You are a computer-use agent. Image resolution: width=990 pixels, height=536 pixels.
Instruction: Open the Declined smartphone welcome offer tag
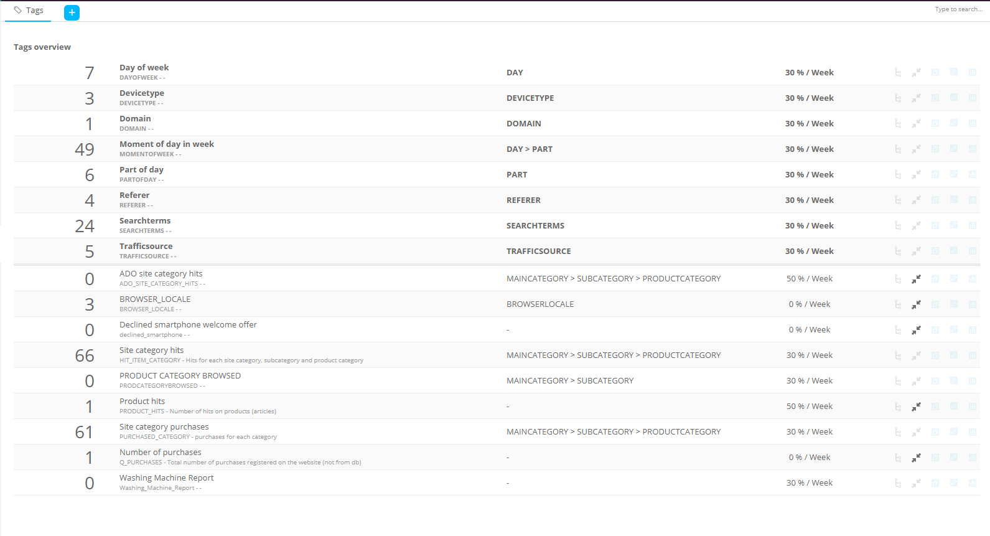(188, 325)
